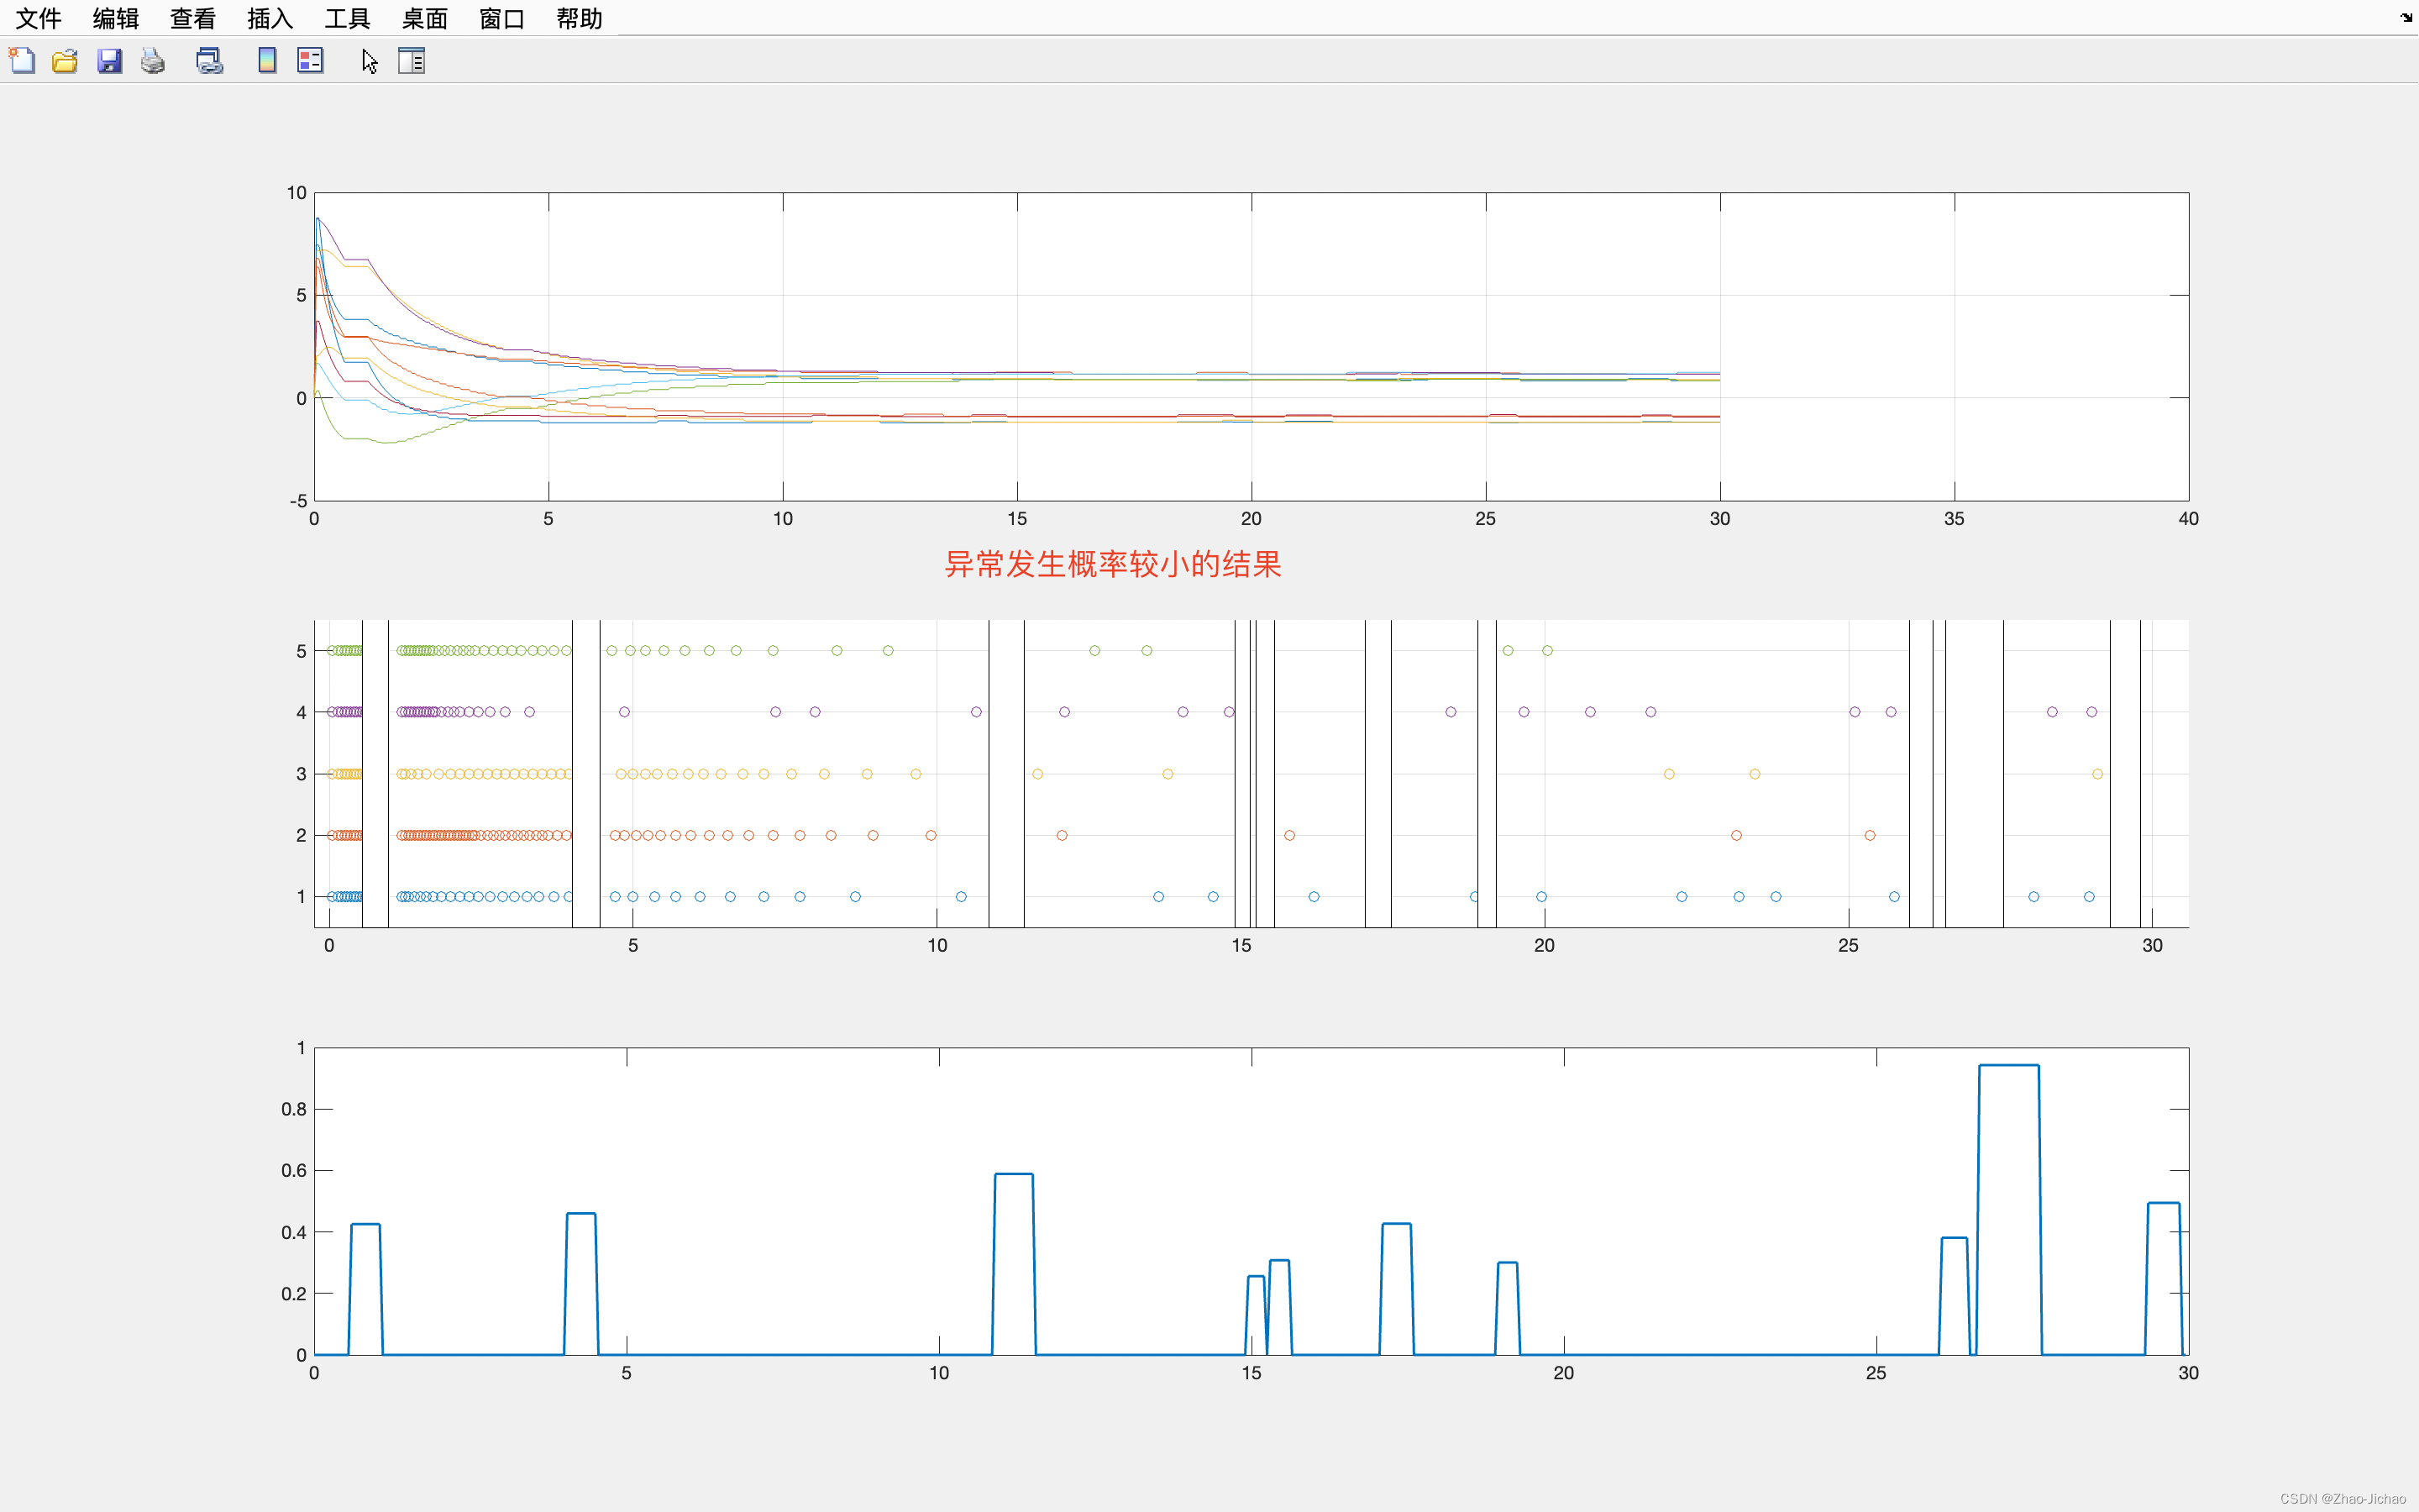This screenshot has height=1512, width=2419.
Task: Click the dock arrow at top-right corner
Action: click(2406, 17)
